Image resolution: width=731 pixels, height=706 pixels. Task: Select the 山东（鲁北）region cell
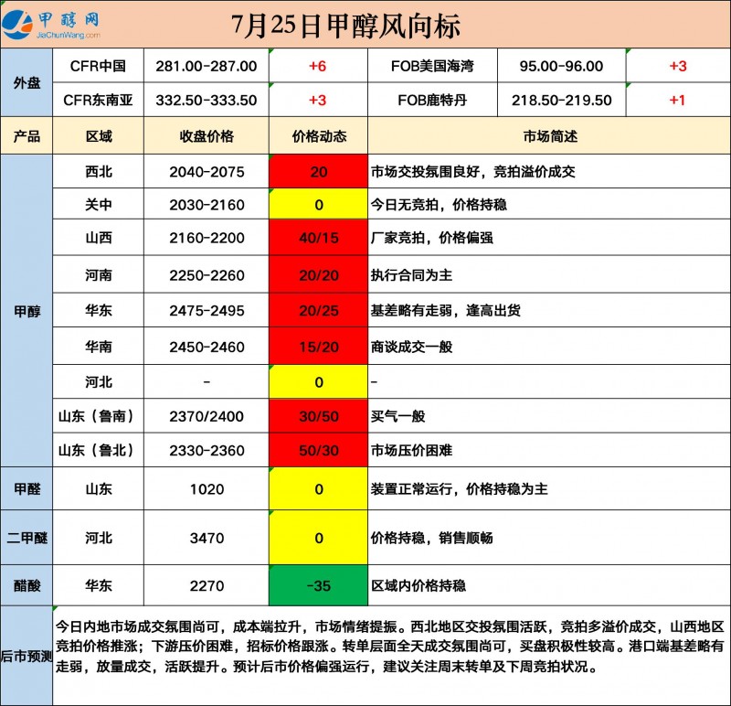point(99,450)
